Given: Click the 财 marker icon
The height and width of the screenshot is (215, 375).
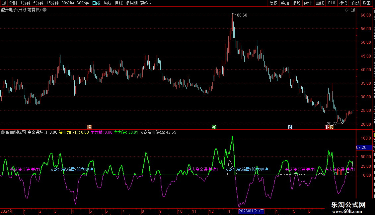Looking at the screenshot, I should click(x=290, y=127).
